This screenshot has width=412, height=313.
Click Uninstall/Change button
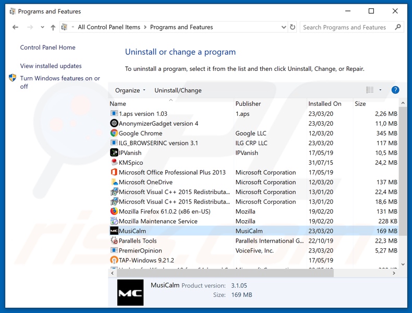178,90
